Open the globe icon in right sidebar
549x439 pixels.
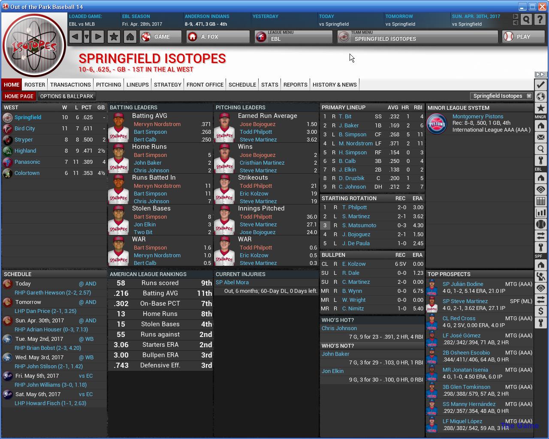click(x=540, y=96)
